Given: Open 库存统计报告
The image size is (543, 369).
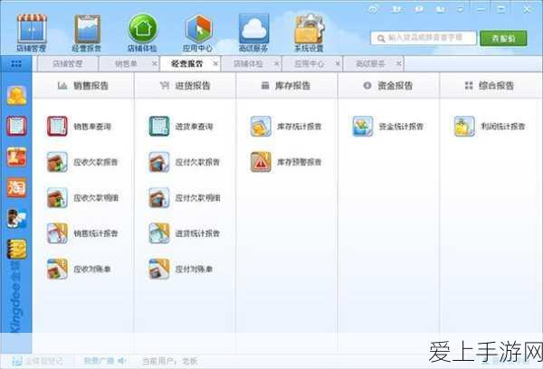Looking at the screenshot, I should [286, 127].
